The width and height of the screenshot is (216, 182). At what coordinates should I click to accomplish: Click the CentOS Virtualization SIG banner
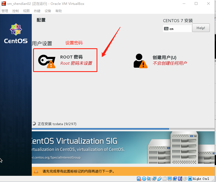pos(123,147)
